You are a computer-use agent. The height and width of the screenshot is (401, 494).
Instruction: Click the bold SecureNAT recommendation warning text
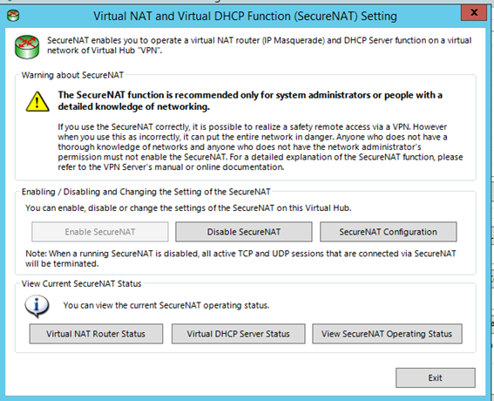[250, 100]
